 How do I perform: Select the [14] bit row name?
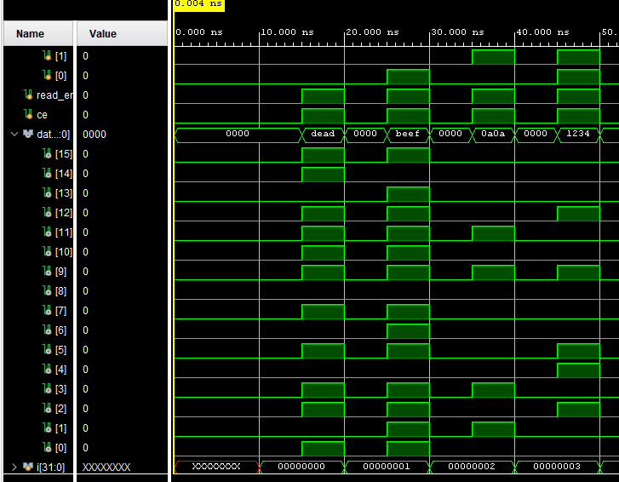coord(63,174)
